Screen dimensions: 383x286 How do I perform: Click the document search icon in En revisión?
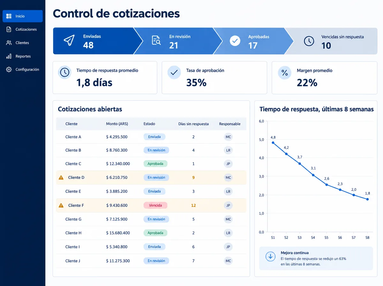[156, 41]
